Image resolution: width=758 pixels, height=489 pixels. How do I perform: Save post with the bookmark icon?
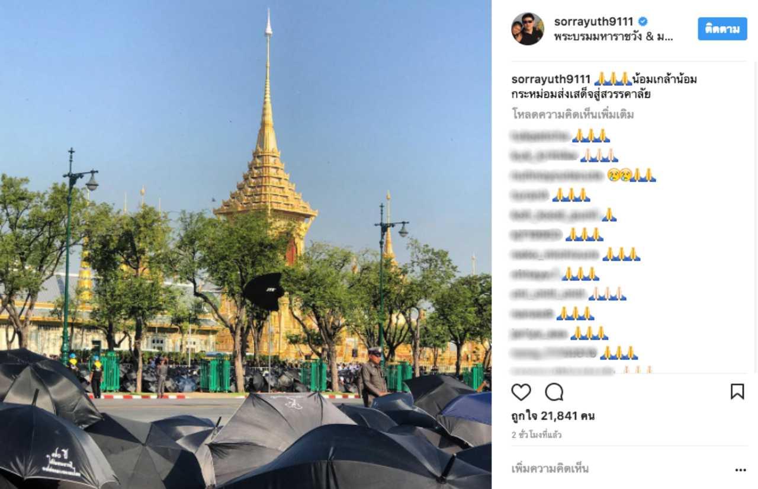click(737, 392)
